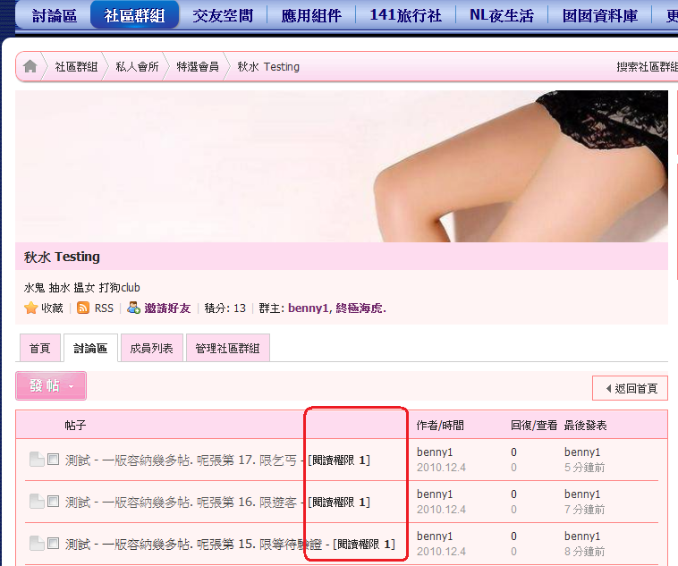The width and height of the screenshot is (678, 566).
Task: Open the 討論區 top navigation item
Action: pyautogui.click(x=55, y=15)
